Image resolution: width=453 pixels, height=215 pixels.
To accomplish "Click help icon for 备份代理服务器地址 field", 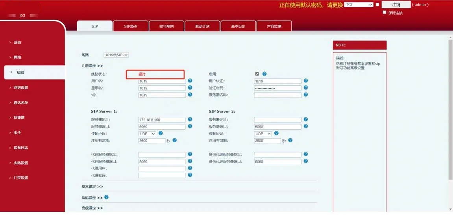I will (306, 154).
